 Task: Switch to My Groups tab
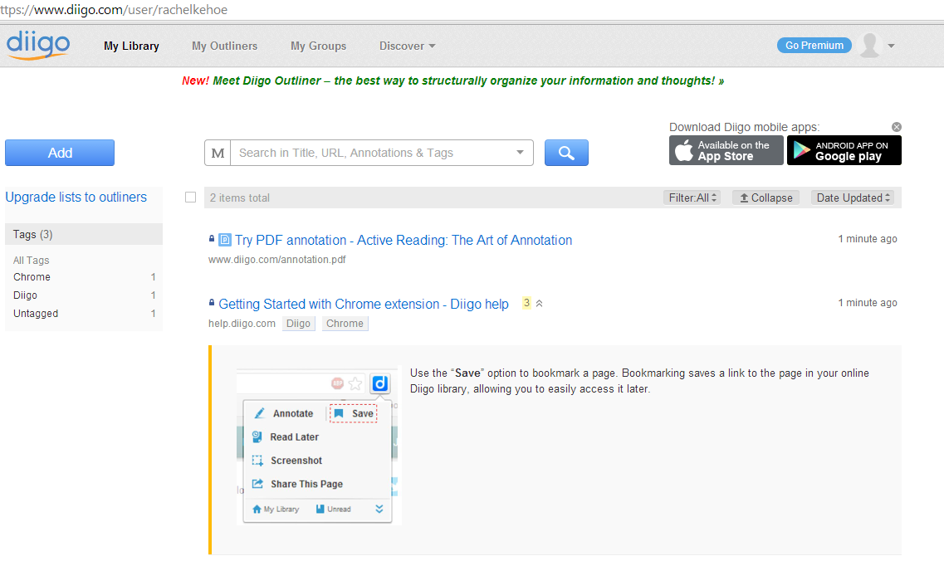[319, 46]
